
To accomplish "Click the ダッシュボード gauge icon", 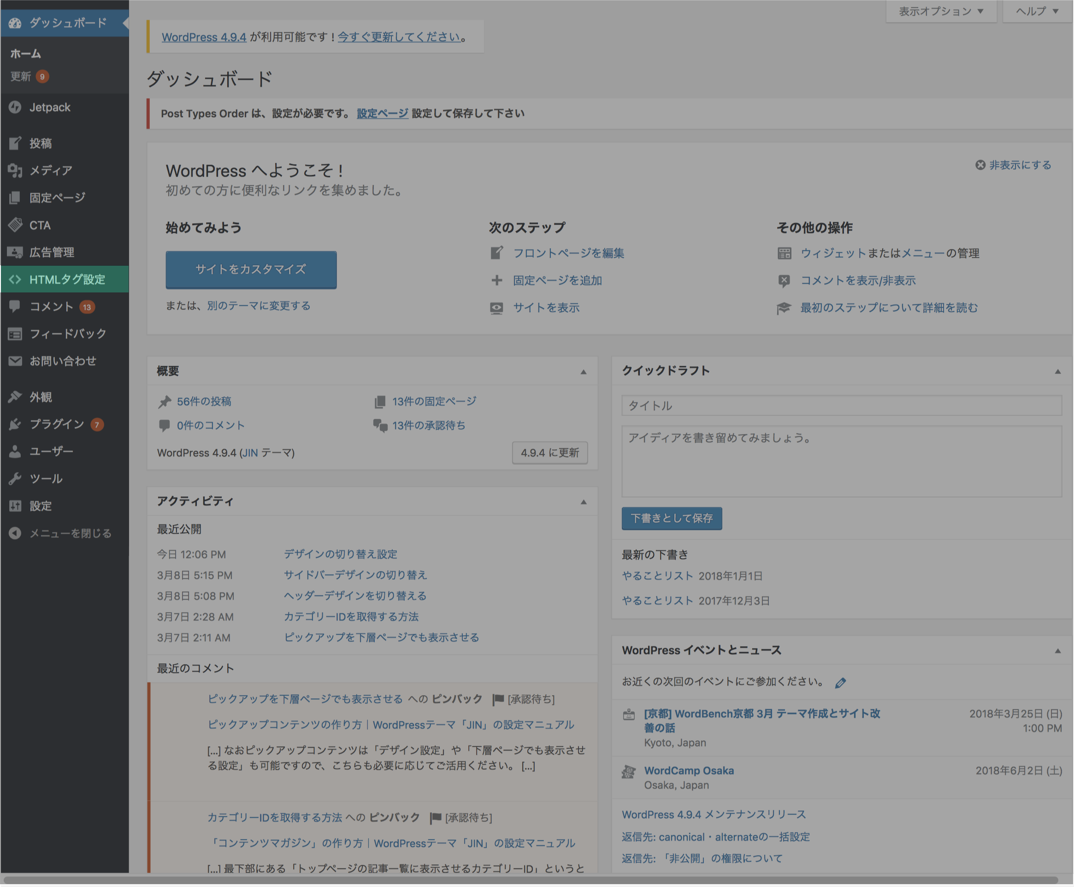I will (x=15, y=23).
